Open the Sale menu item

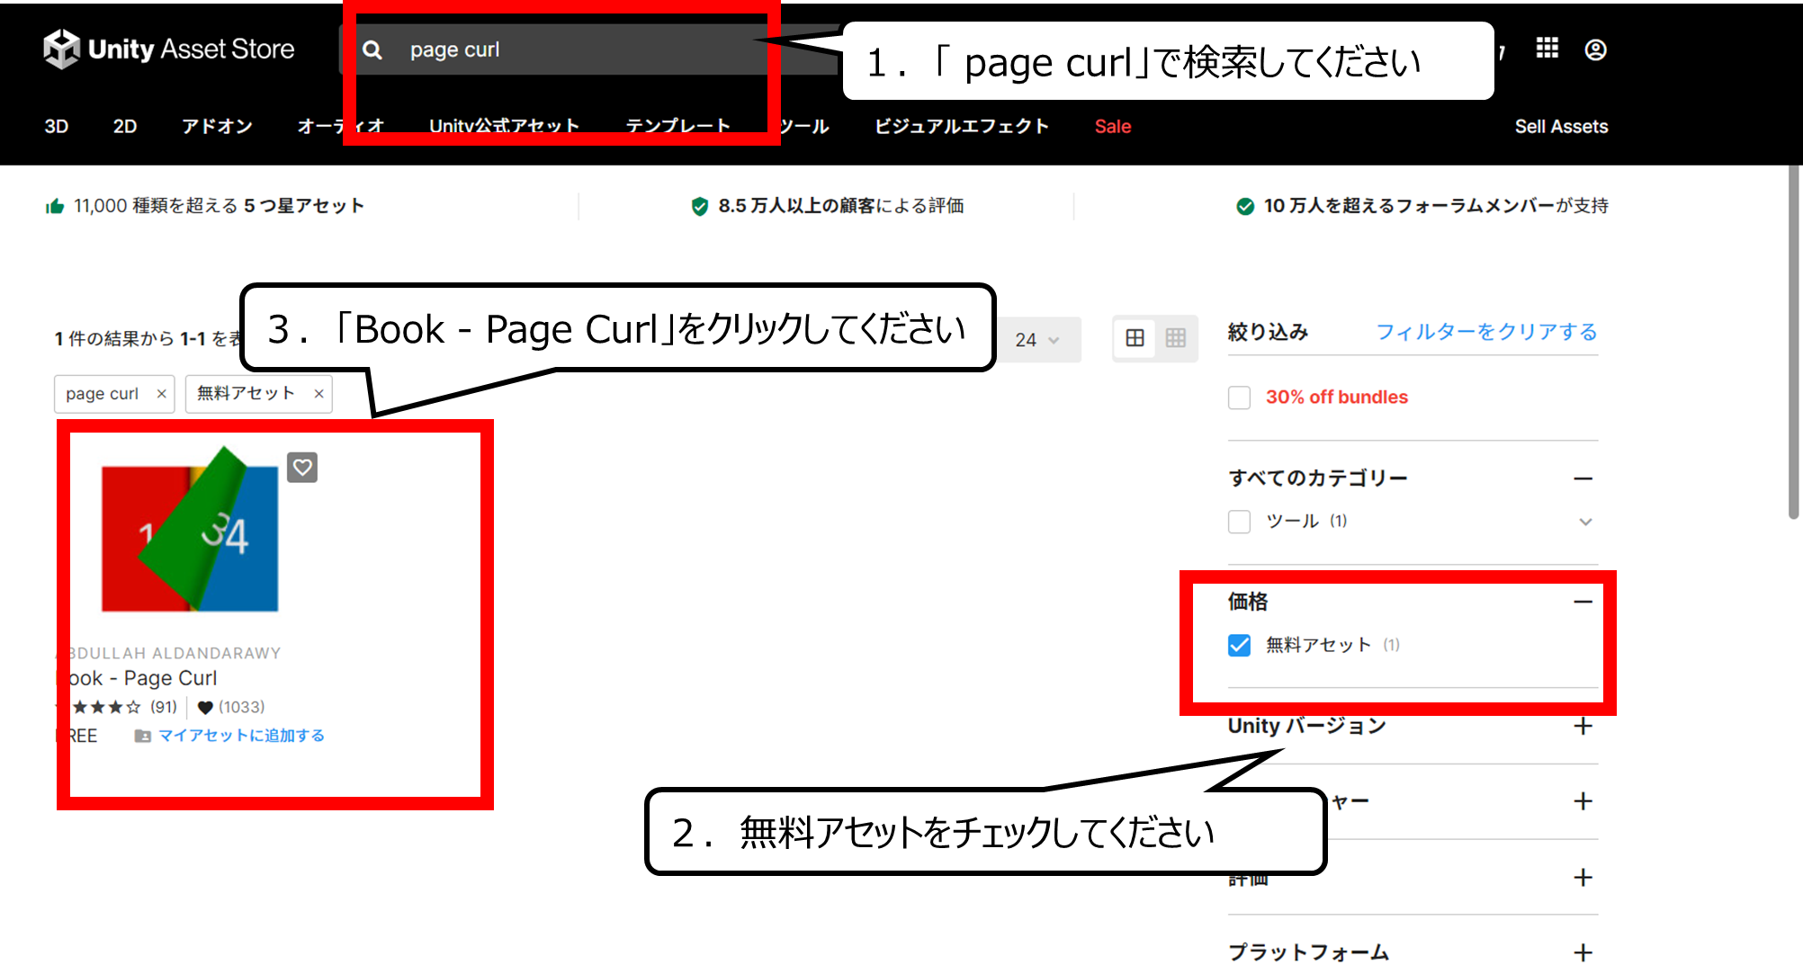coord(1113,127)
